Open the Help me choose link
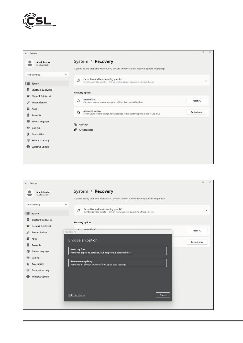This screenshot has width=243, height=343. [x=77, y=295]
